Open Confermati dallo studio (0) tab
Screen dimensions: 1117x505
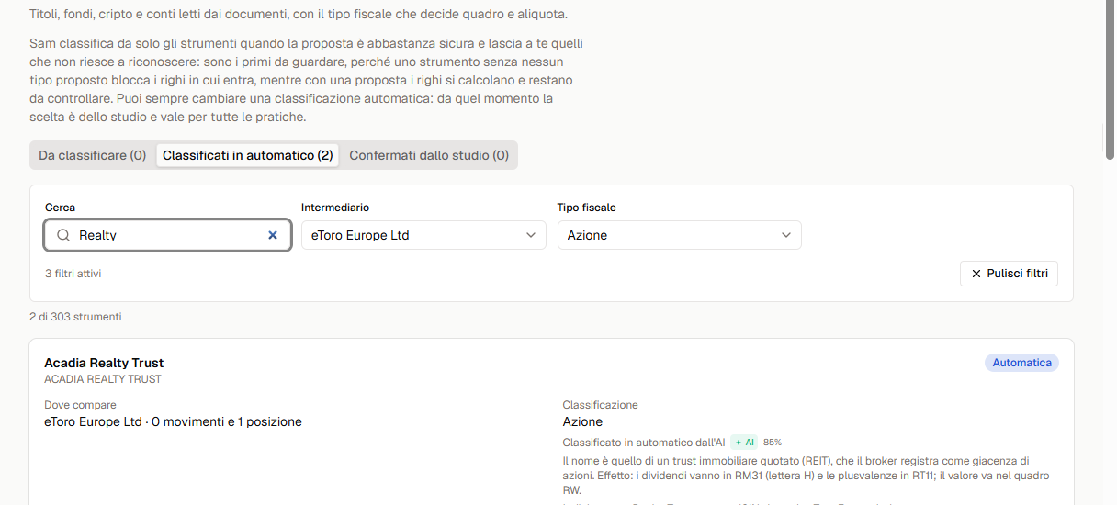click(x=429, y=155)
